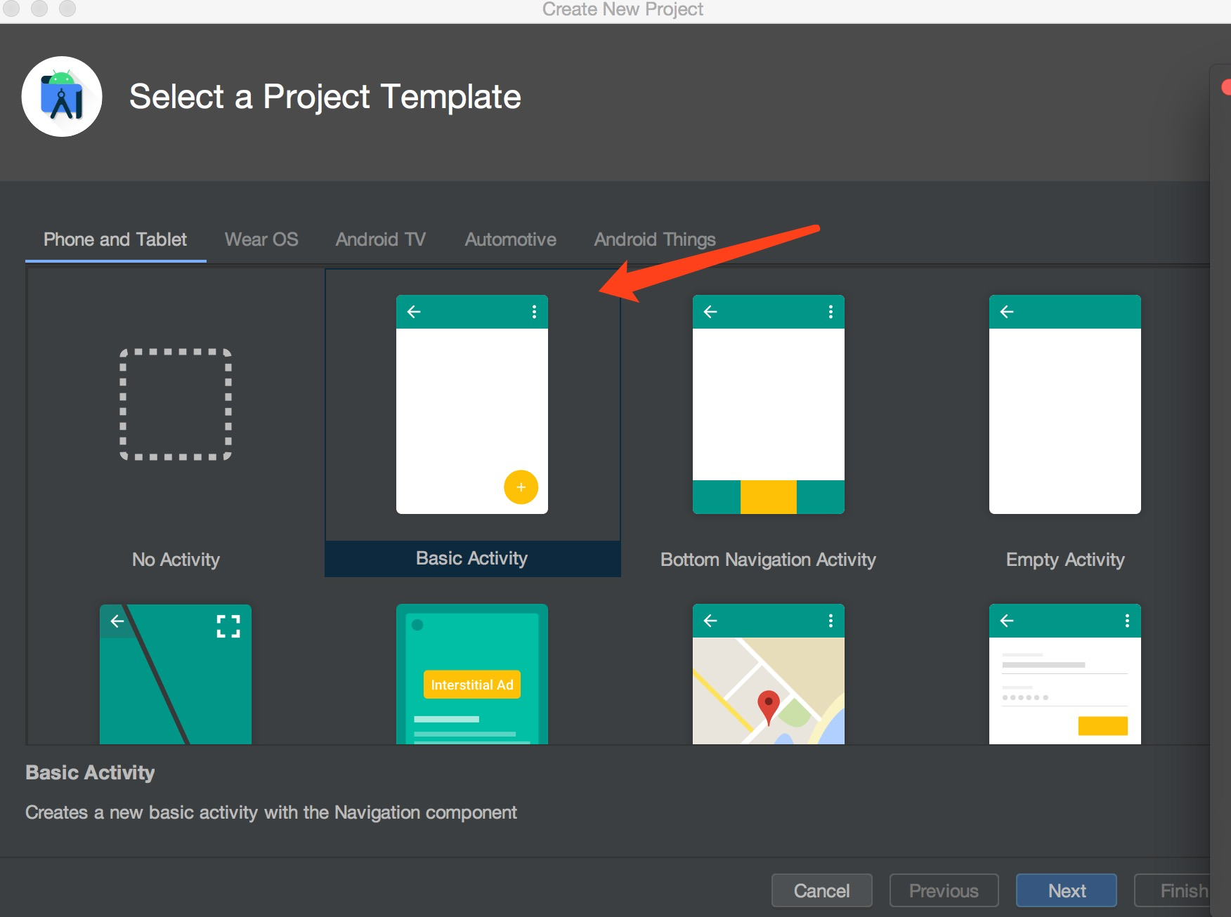1231x917 pixels.
Task: Click the 'Select a Project Template' heading
Action: [325, 97]
